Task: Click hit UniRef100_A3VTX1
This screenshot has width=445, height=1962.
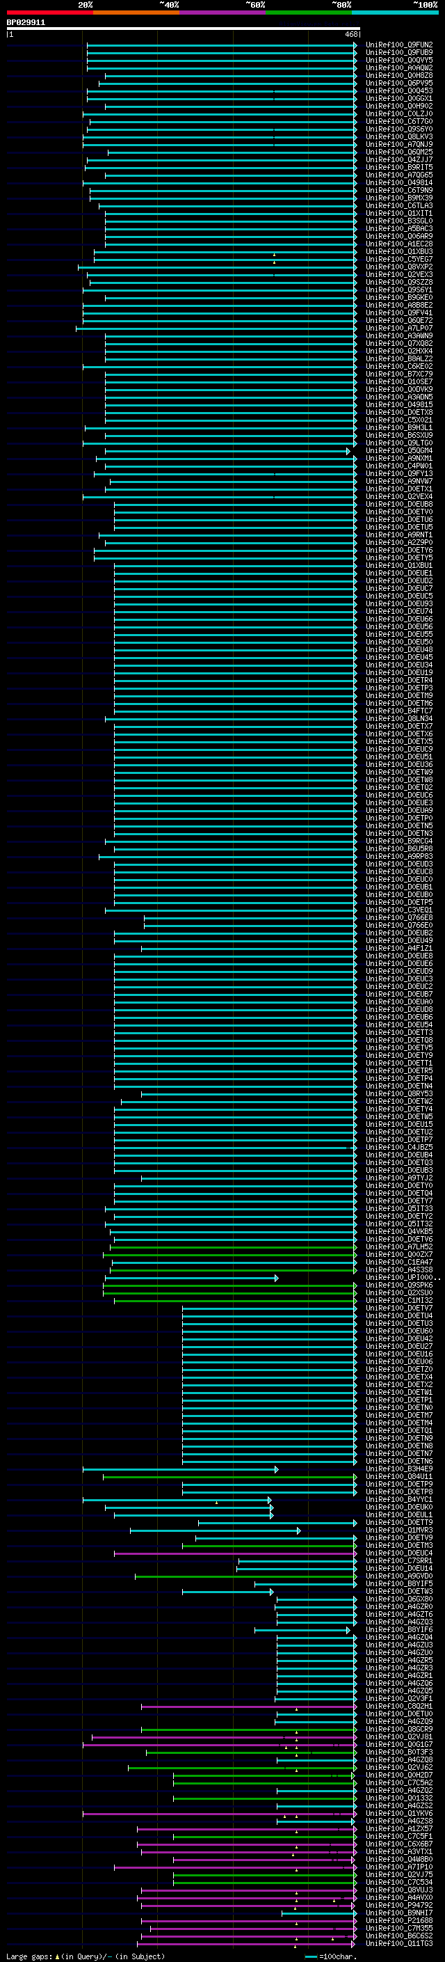Action: pos(399,1851)
